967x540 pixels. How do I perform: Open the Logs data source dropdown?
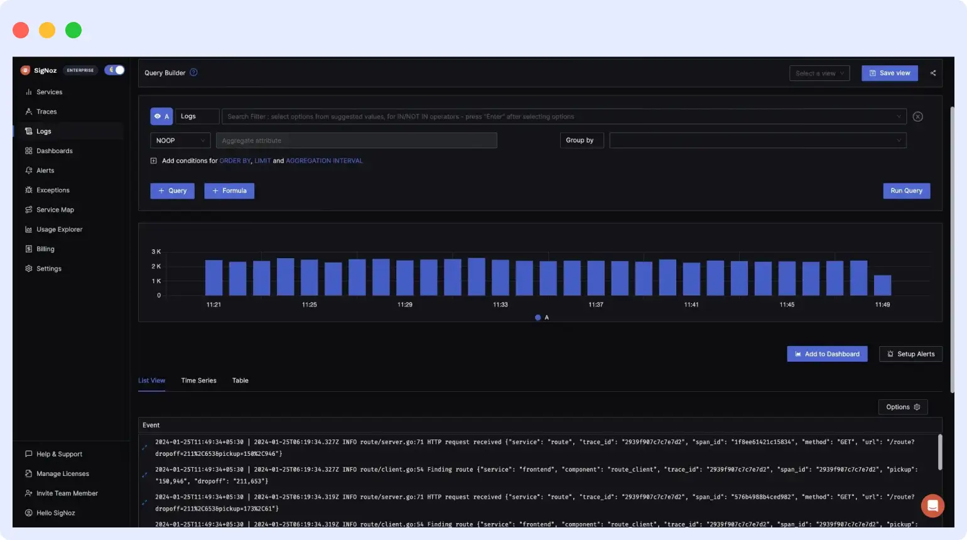(197, 116)
